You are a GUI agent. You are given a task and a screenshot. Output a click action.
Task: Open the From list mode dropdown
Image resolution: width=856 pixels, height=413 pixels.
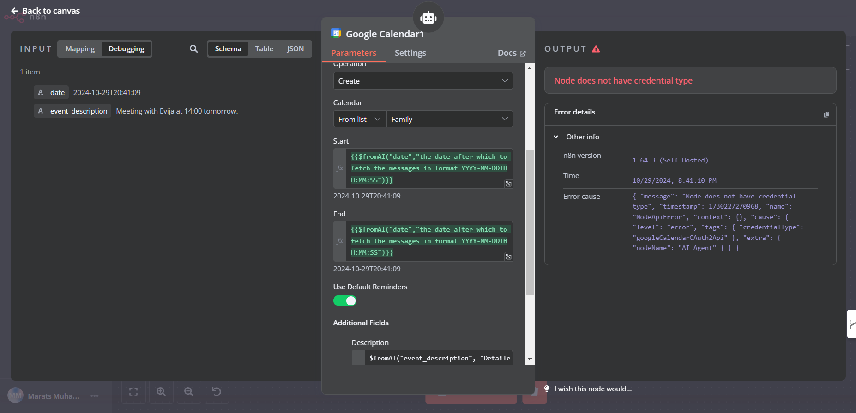pyautogui.click(x=359, y=120)
